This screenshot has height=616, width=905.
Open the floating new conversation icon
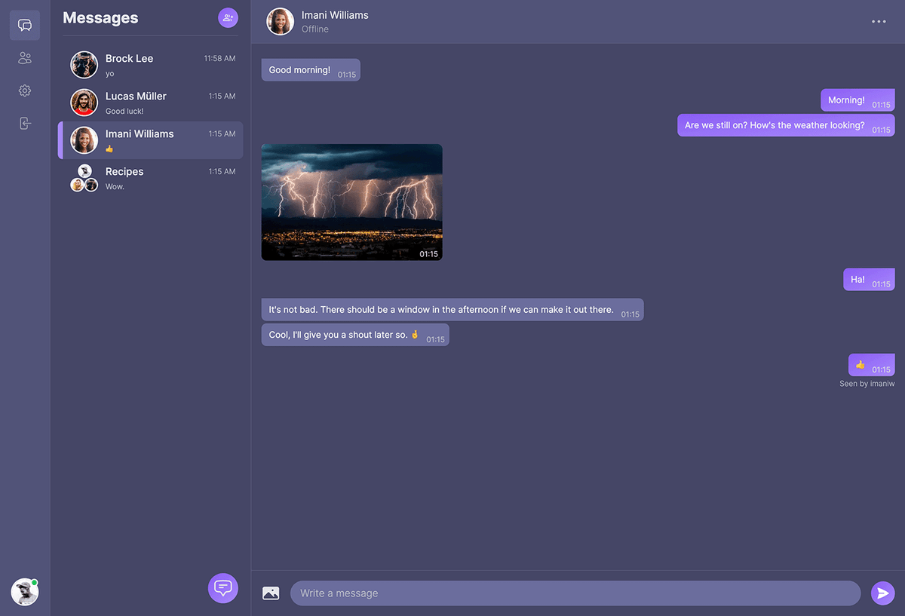coord(222,588)
